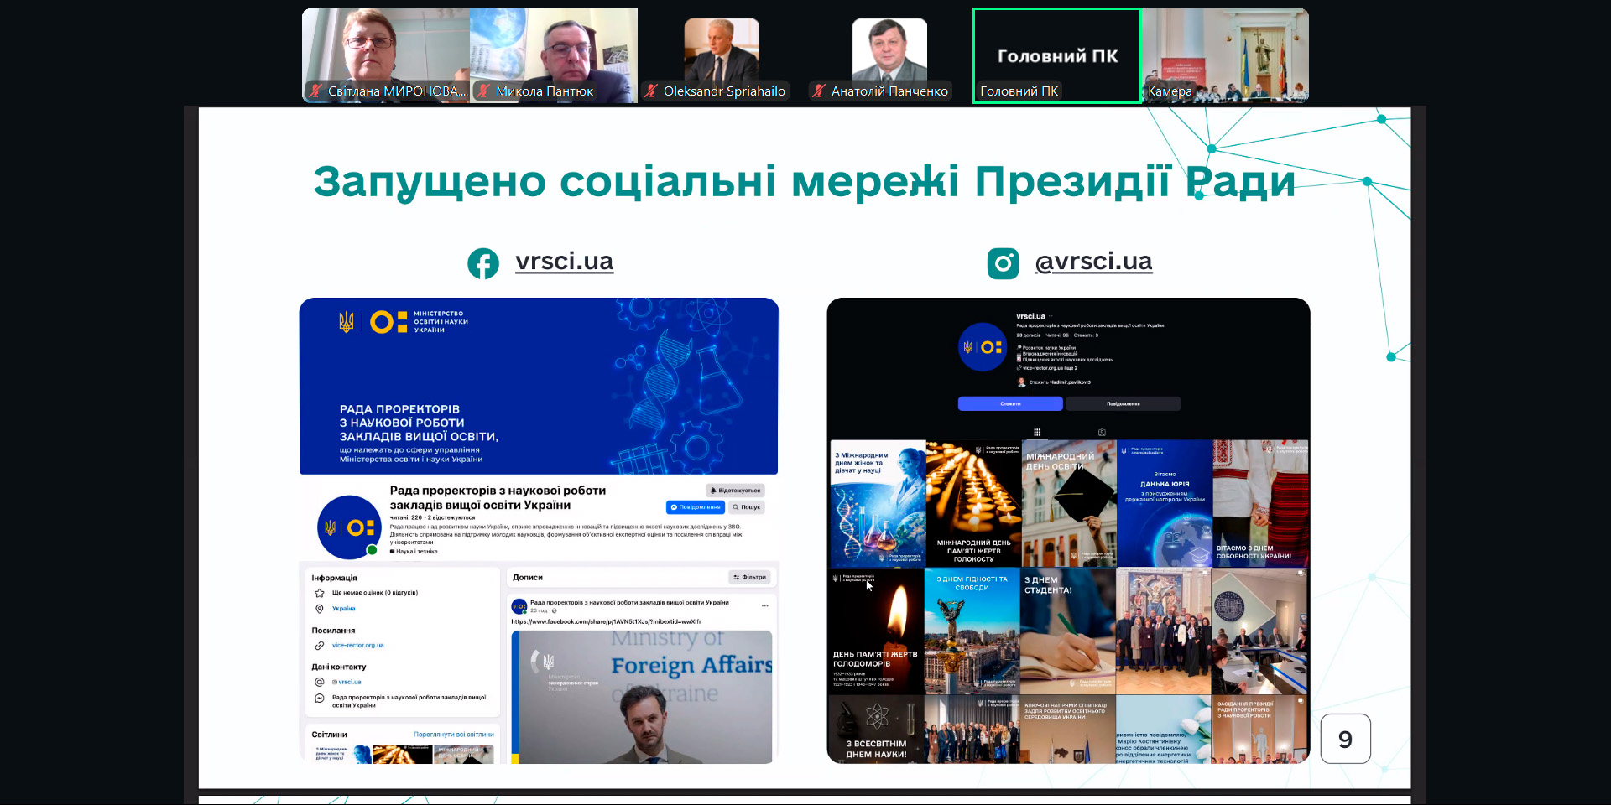1611x805 pixels.
Task: Open the vrsci.ua Facebook link
Action: tap(564, 262)
